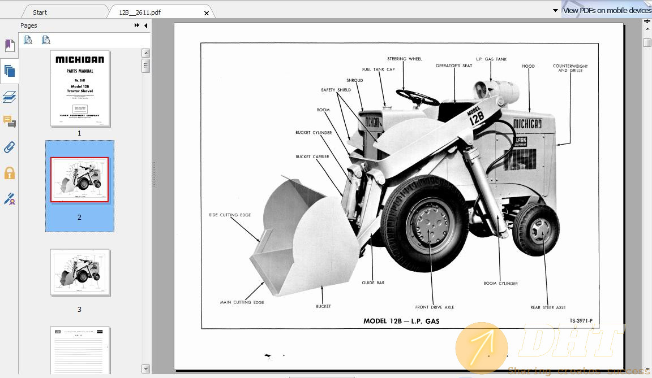
Task: Click the reduce page thumbnails icon
Action: coord(46,40)
